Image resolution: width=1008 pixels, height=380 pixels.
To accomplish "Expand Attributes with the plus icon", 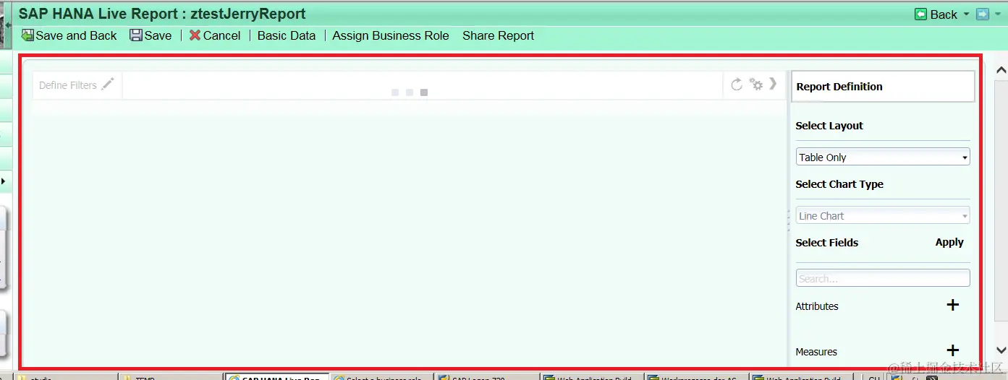I will [x=953, y=305].
